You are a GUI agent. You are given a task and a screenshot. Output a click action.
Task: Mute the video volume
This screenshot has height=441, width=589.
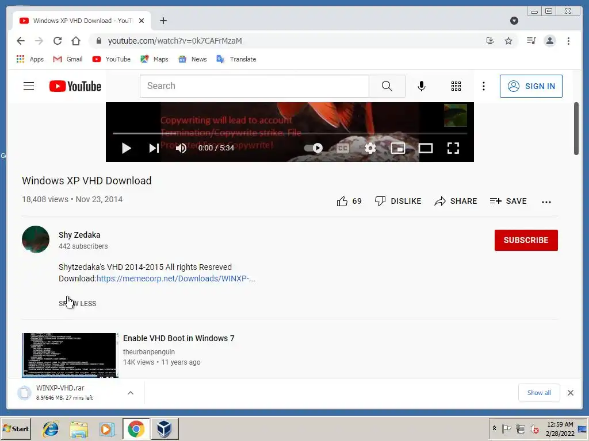click(x=181, y=148)
